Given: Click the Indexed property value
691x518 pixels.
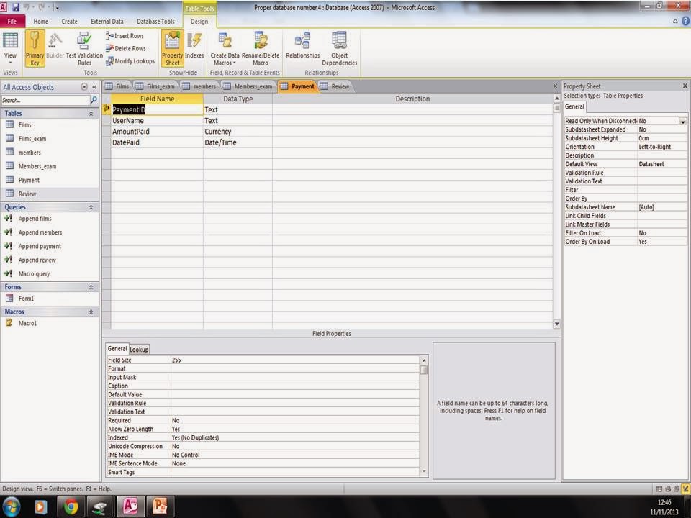Looking at the screenshot, I should click(x=294, y=437).
